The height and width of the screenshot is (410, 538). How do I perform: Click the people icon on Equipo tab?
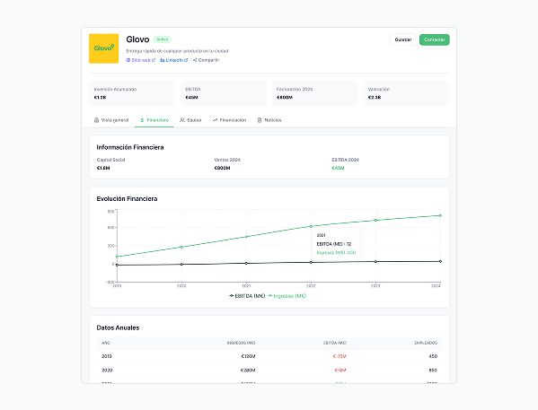(182, 120)
